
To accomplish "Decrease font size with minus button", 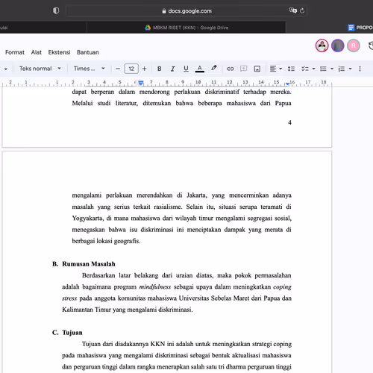I will 118,69.
